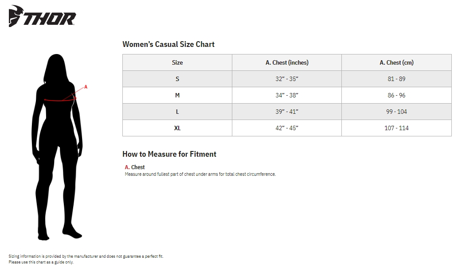Click the 34" - 38" chest cell
Screen dimensions: 462x271
(287, 95)
